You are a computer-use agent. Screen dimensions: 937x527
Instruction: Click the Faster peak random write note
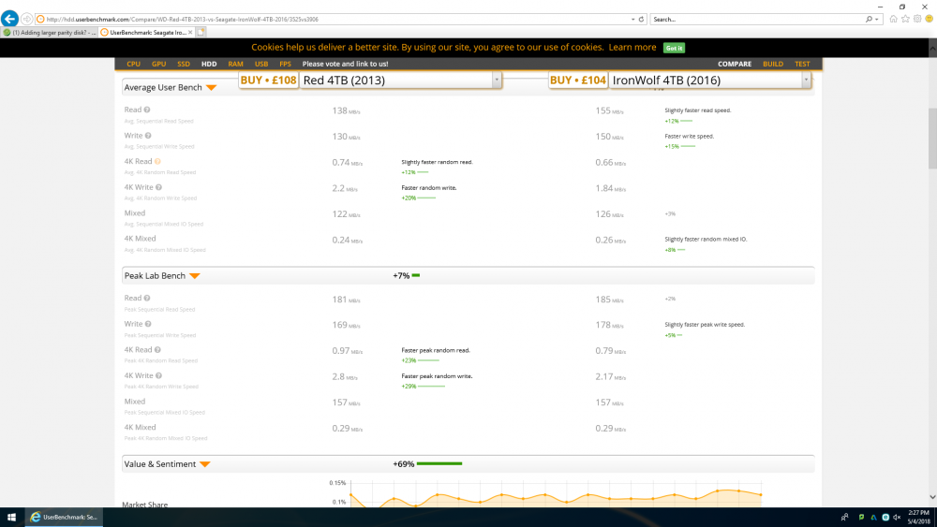pyautogui.click(x=437, y=376)
